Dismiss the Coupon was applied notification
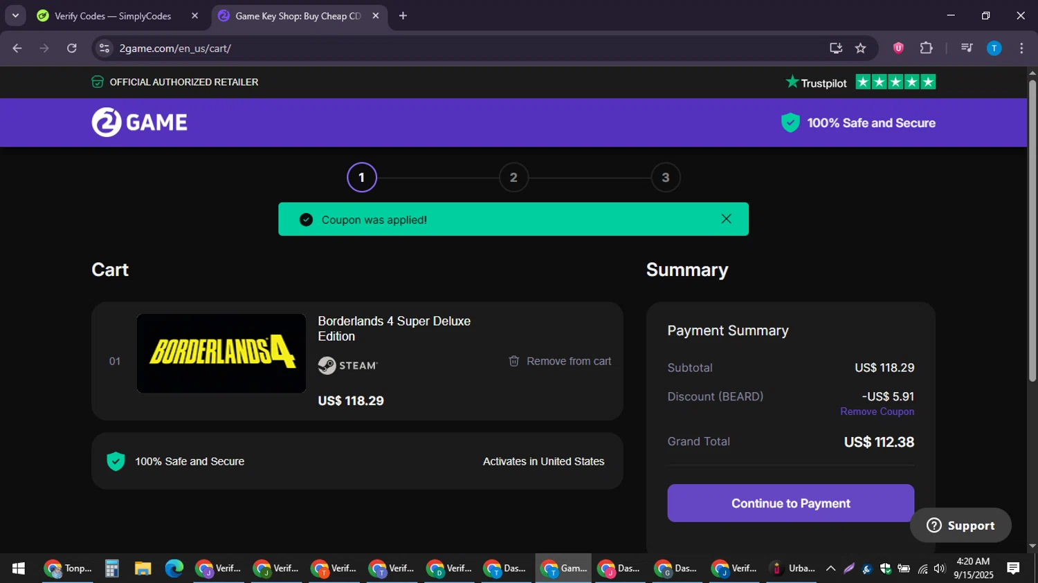1038x583 pixels. click(726, 219)
